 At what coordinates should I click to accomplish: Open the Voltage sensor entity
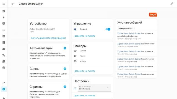pos(83,61)
